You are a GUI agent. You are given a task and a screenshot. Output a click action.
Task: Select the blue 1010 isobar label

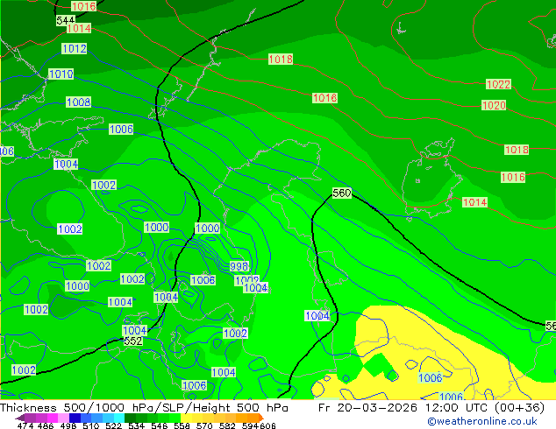click(x=61, y=74)
